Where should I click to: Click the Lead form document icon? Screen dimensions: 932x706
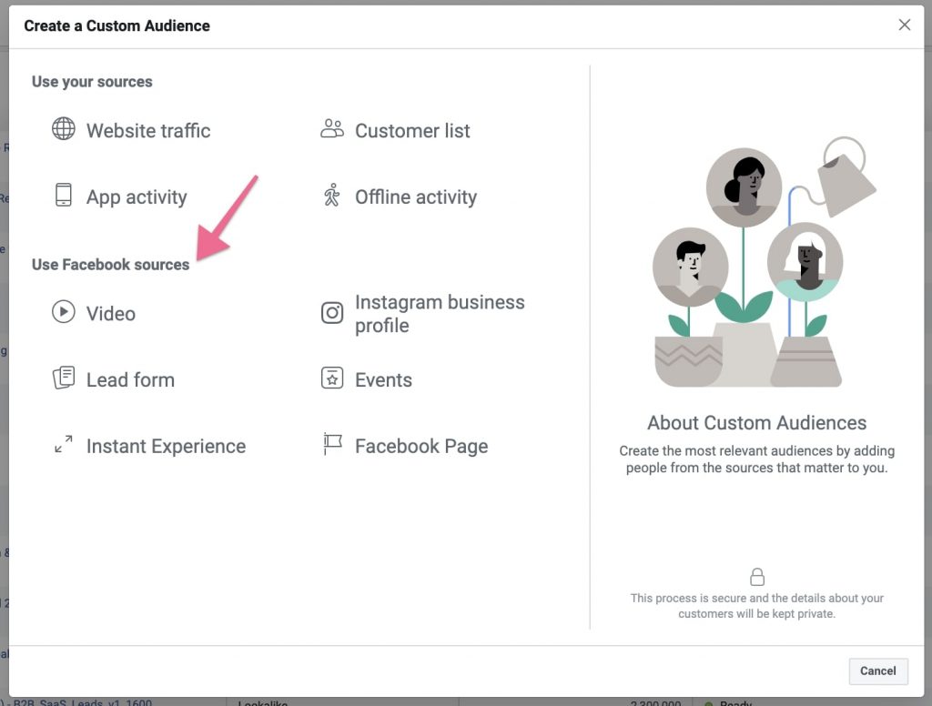pyautogui.click(x=64, y=378)
